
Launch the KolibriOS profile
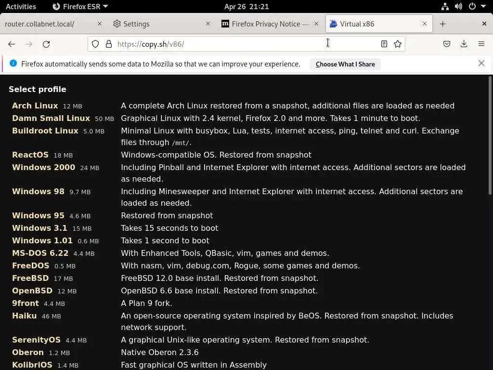pos(32,365)
